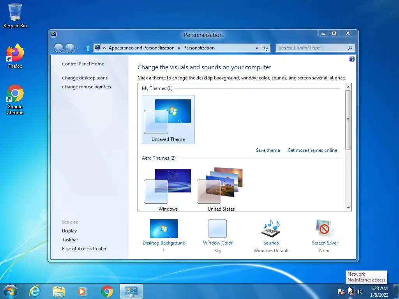Click the Sounds text link
This screenshot has height=299, width=399.
[271, 243]
